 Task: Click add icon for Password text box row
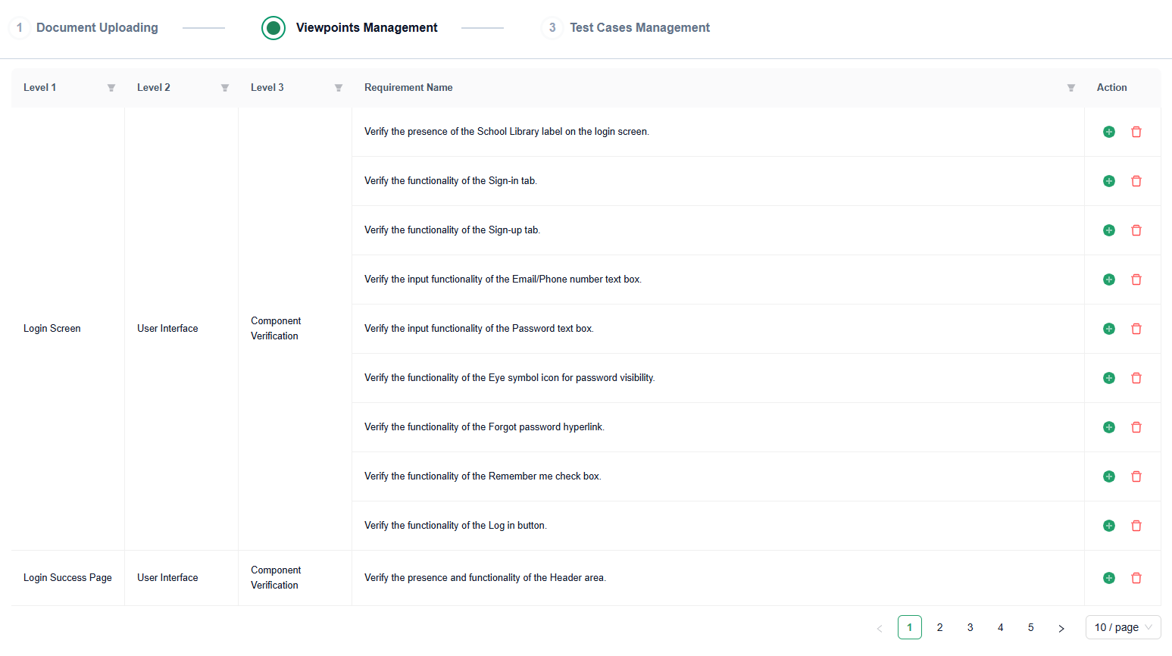[1109, 329]
